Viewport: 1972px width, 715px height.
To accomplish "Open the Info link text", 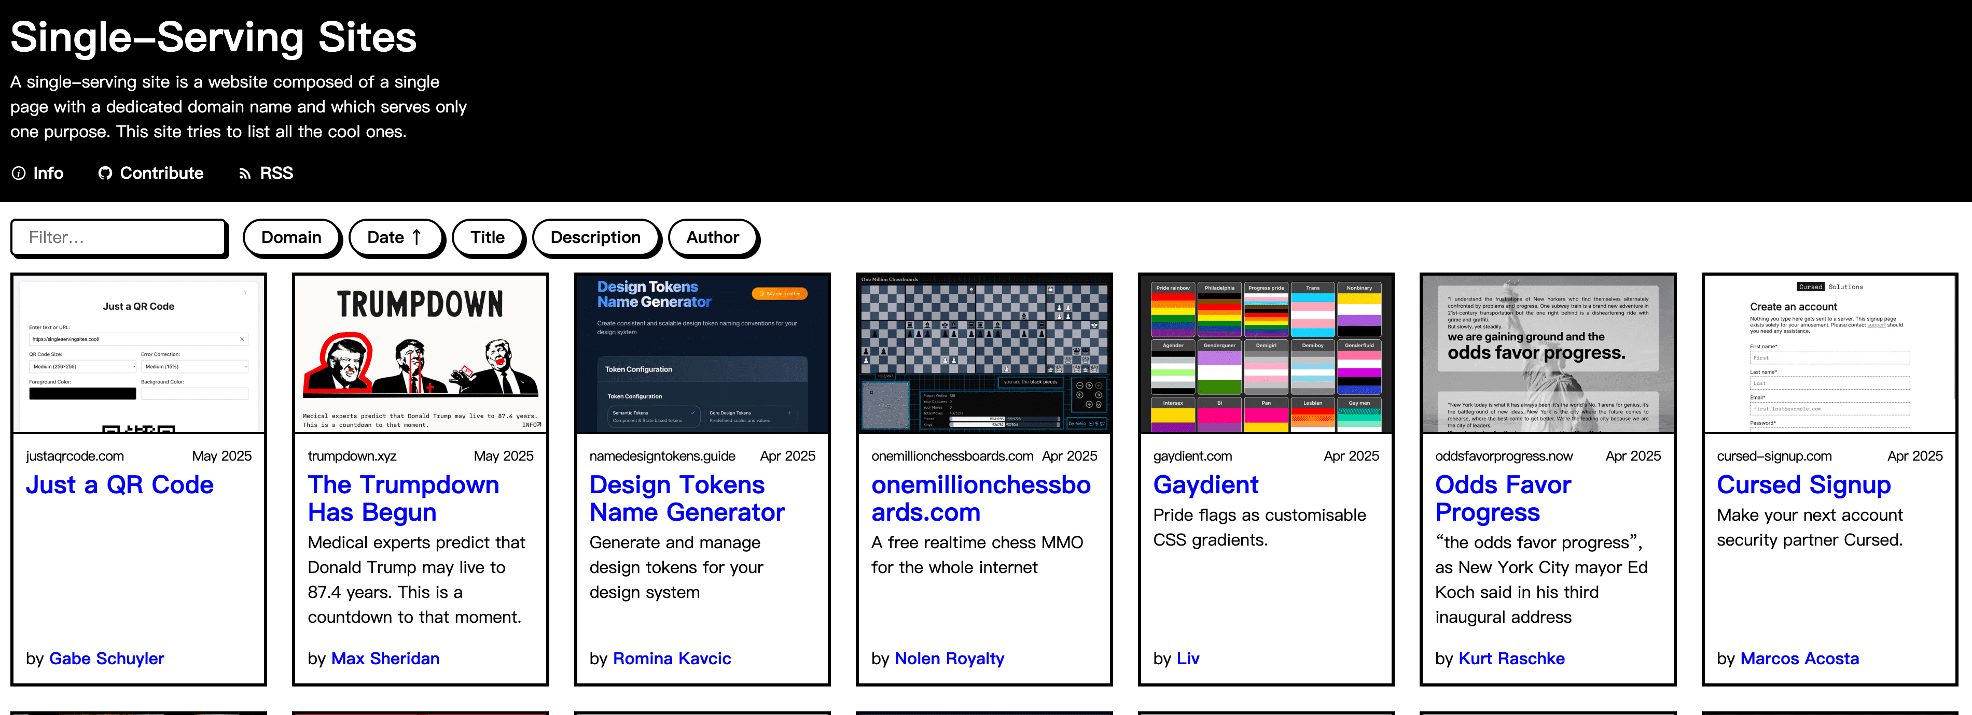I will [48, 174].
